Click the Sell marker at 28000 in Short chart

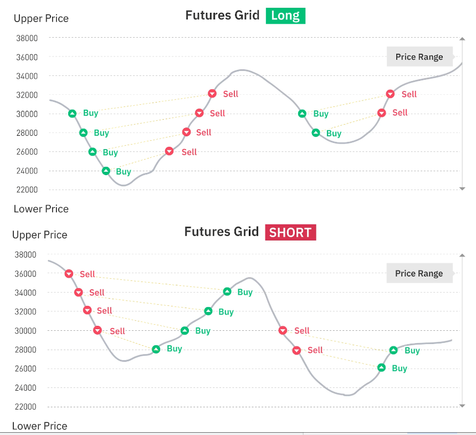pyautogui.click(x=296, y=350)
